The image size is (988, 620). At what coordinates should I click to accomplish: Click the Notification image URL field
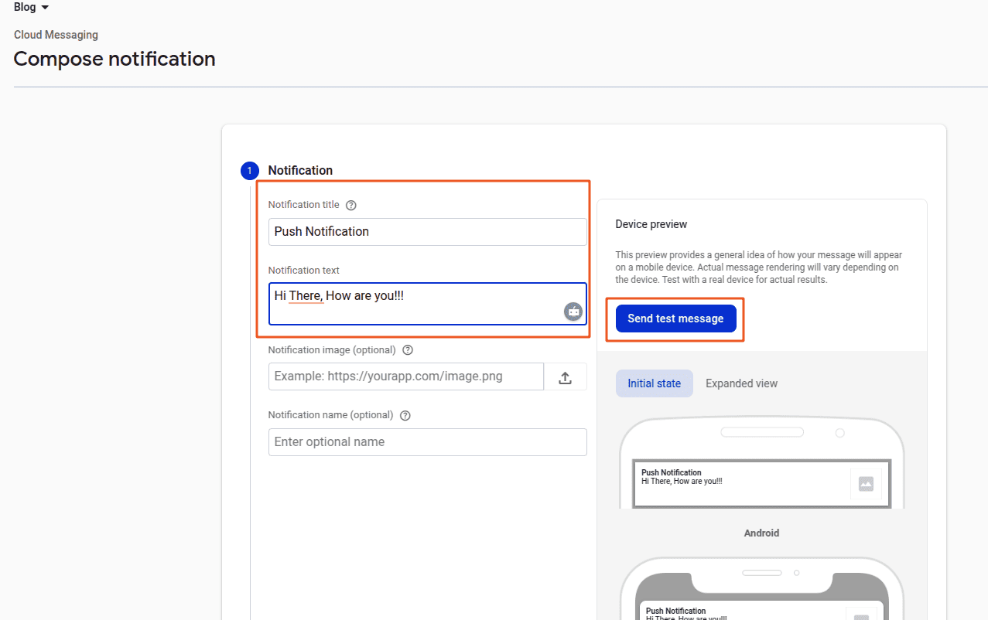tap(405, 376)
